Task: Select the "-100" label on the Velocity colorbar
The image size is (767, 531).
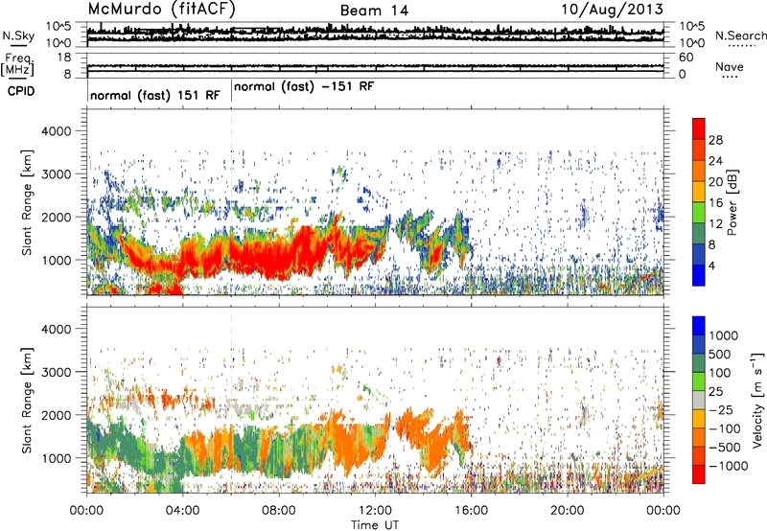Action: coord(725,428)
